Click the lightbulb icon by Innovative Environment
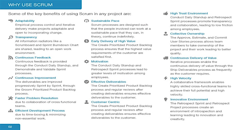245x130 pixels. (166, 99)
